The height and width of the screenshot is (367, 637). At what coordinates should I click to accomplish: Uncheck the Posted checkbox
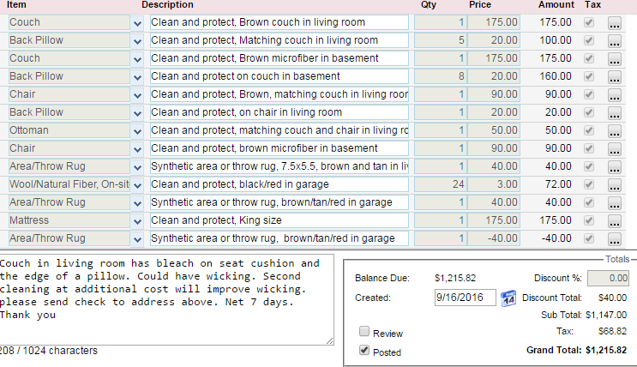(x=365, y=351)
